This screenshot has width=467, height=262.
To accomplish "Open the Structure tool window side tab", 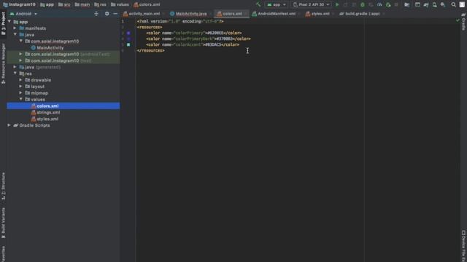I will click(3, 186).
